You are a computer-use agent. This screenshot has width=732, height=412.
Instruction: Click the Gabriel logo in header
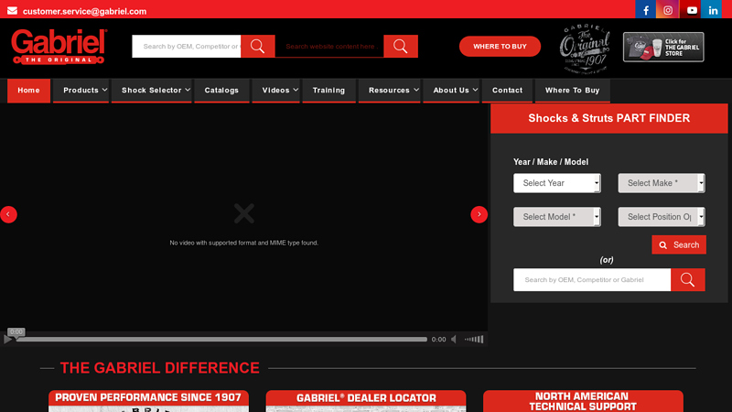pos(59,46)
